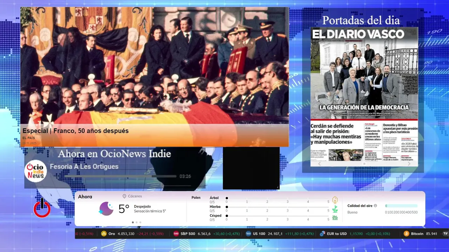Show previous newspaper front page arrow

coord(319,164)
